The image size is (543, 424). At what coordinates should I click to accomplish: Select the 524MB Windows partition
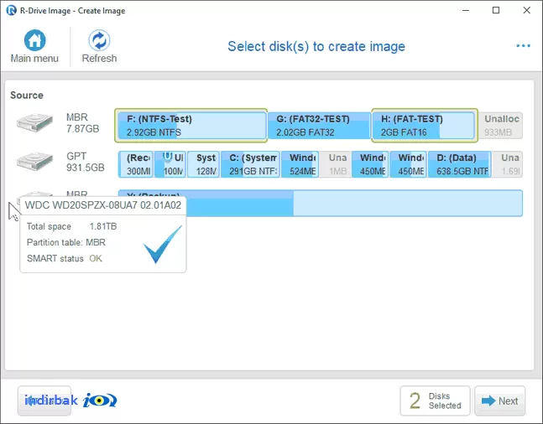[300, 164]
